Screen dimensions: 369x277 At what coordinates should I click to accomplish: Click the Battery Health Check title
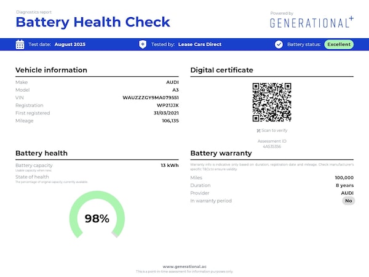click(92, 22)
